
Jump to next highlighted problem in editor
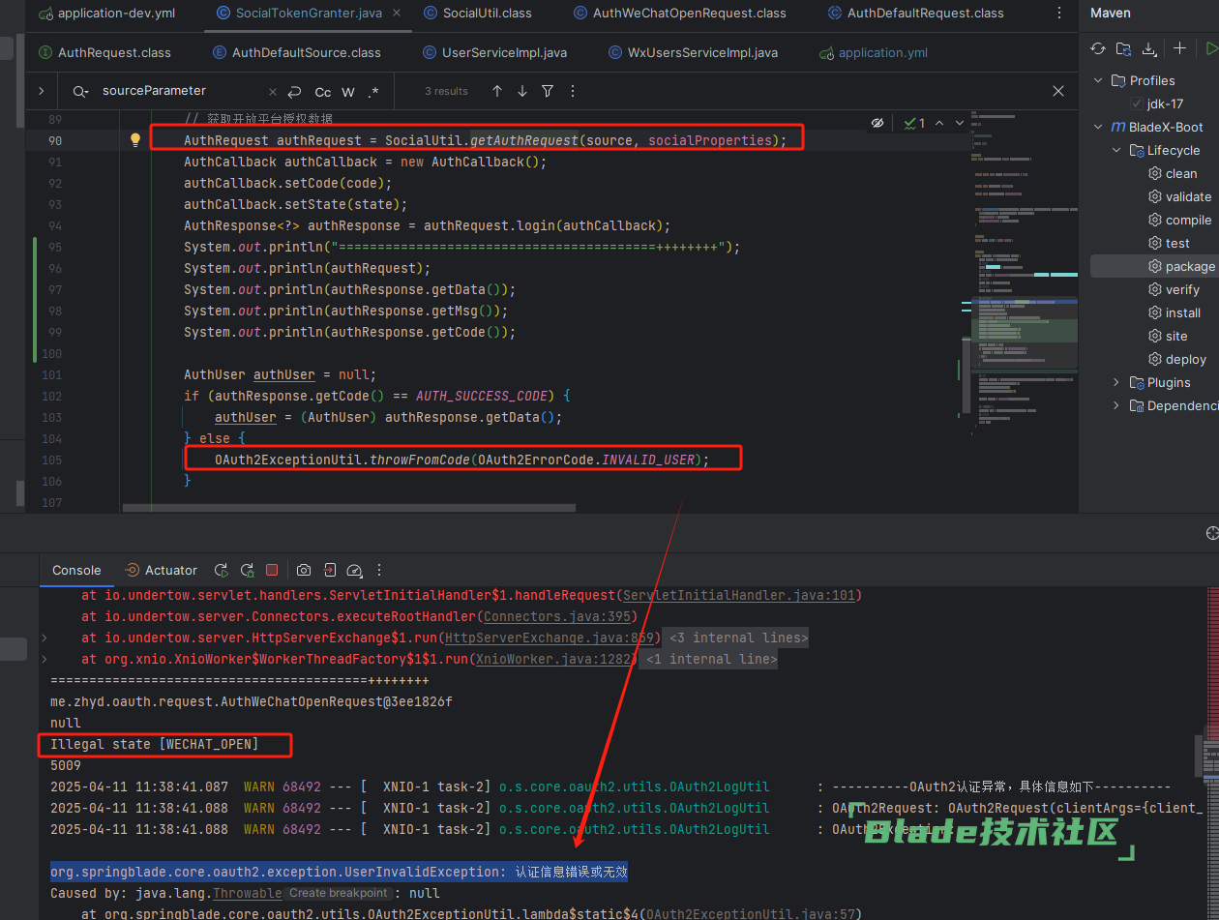[960, 123]
